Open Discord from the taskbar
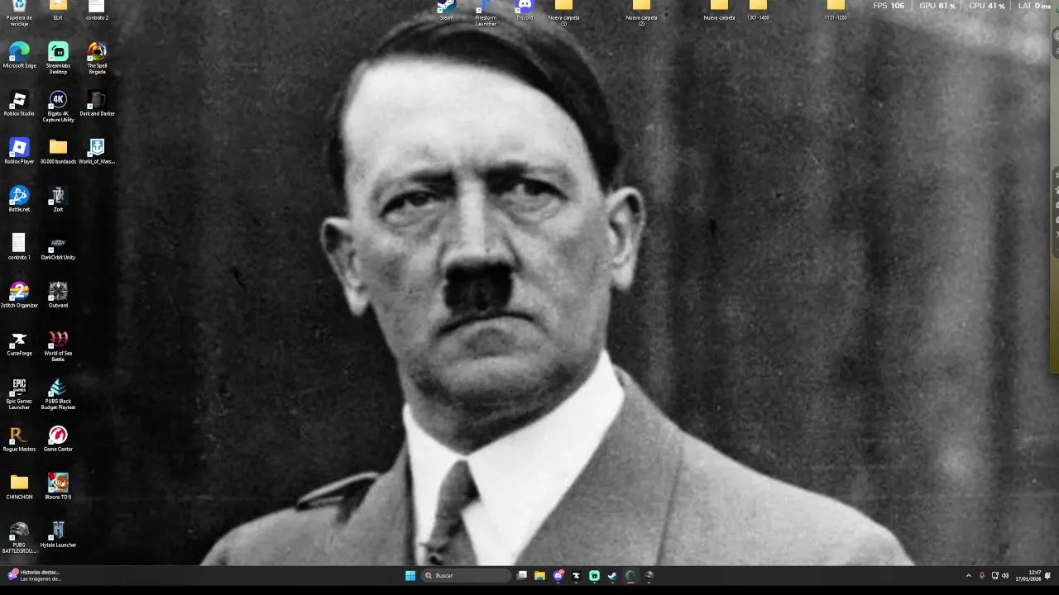Screen dimensions: 1059x595 558,575
